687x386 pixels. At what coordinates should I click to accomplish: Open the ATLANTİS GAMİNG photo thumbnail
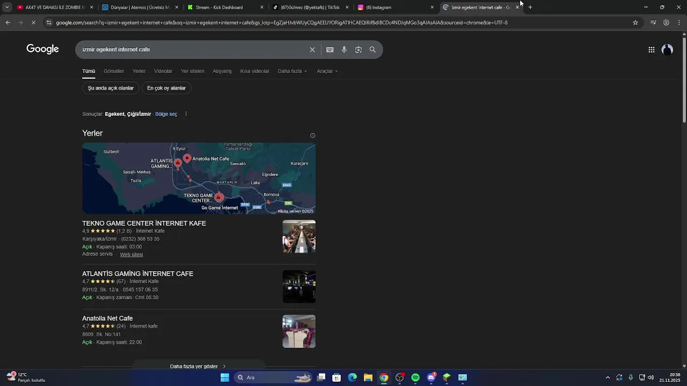coord(299,286)
